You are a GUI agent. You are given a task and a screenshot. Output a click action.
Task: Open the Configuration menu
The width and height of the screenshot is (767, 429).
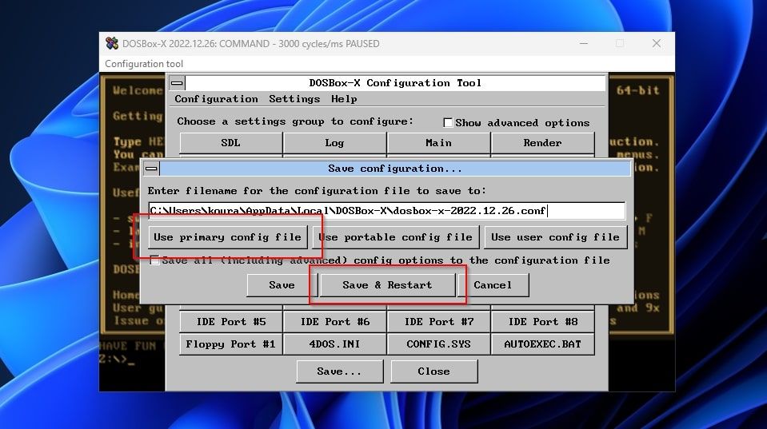(x=216, y=99)
